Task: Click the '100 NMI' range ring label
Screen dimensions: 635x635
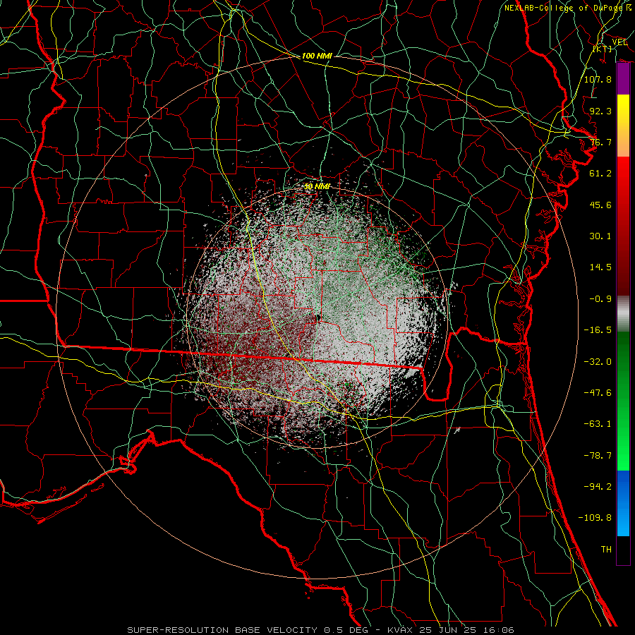Action: pos(317,56)
